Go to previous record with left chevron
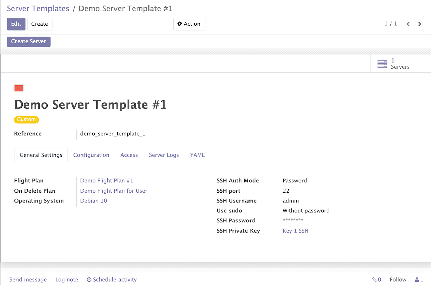 pyautogui.click(x=408, y=24)
